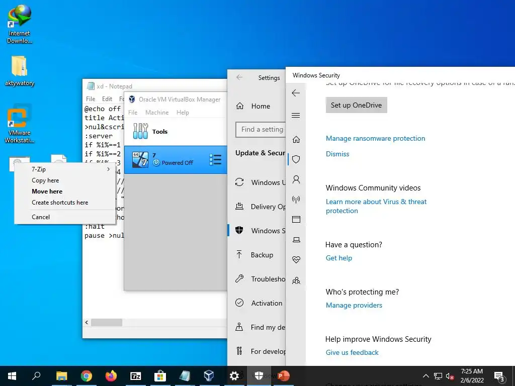Open Family options people icon

(296, 280)
